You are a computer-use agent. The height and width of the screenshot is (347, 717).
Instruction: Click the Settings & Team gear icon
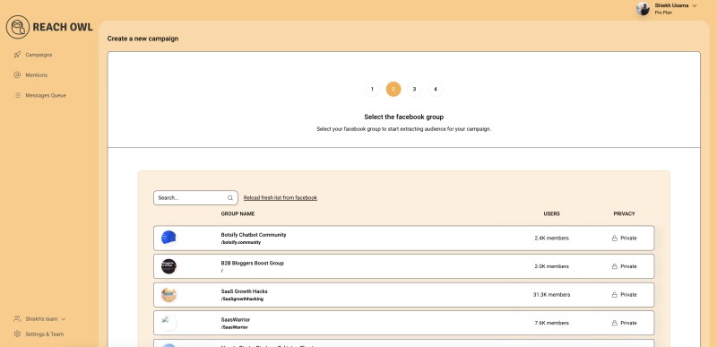17,334
